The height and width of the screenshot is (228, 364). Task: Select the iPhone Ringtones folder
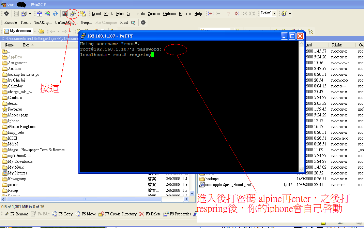(x=22, y=127)
